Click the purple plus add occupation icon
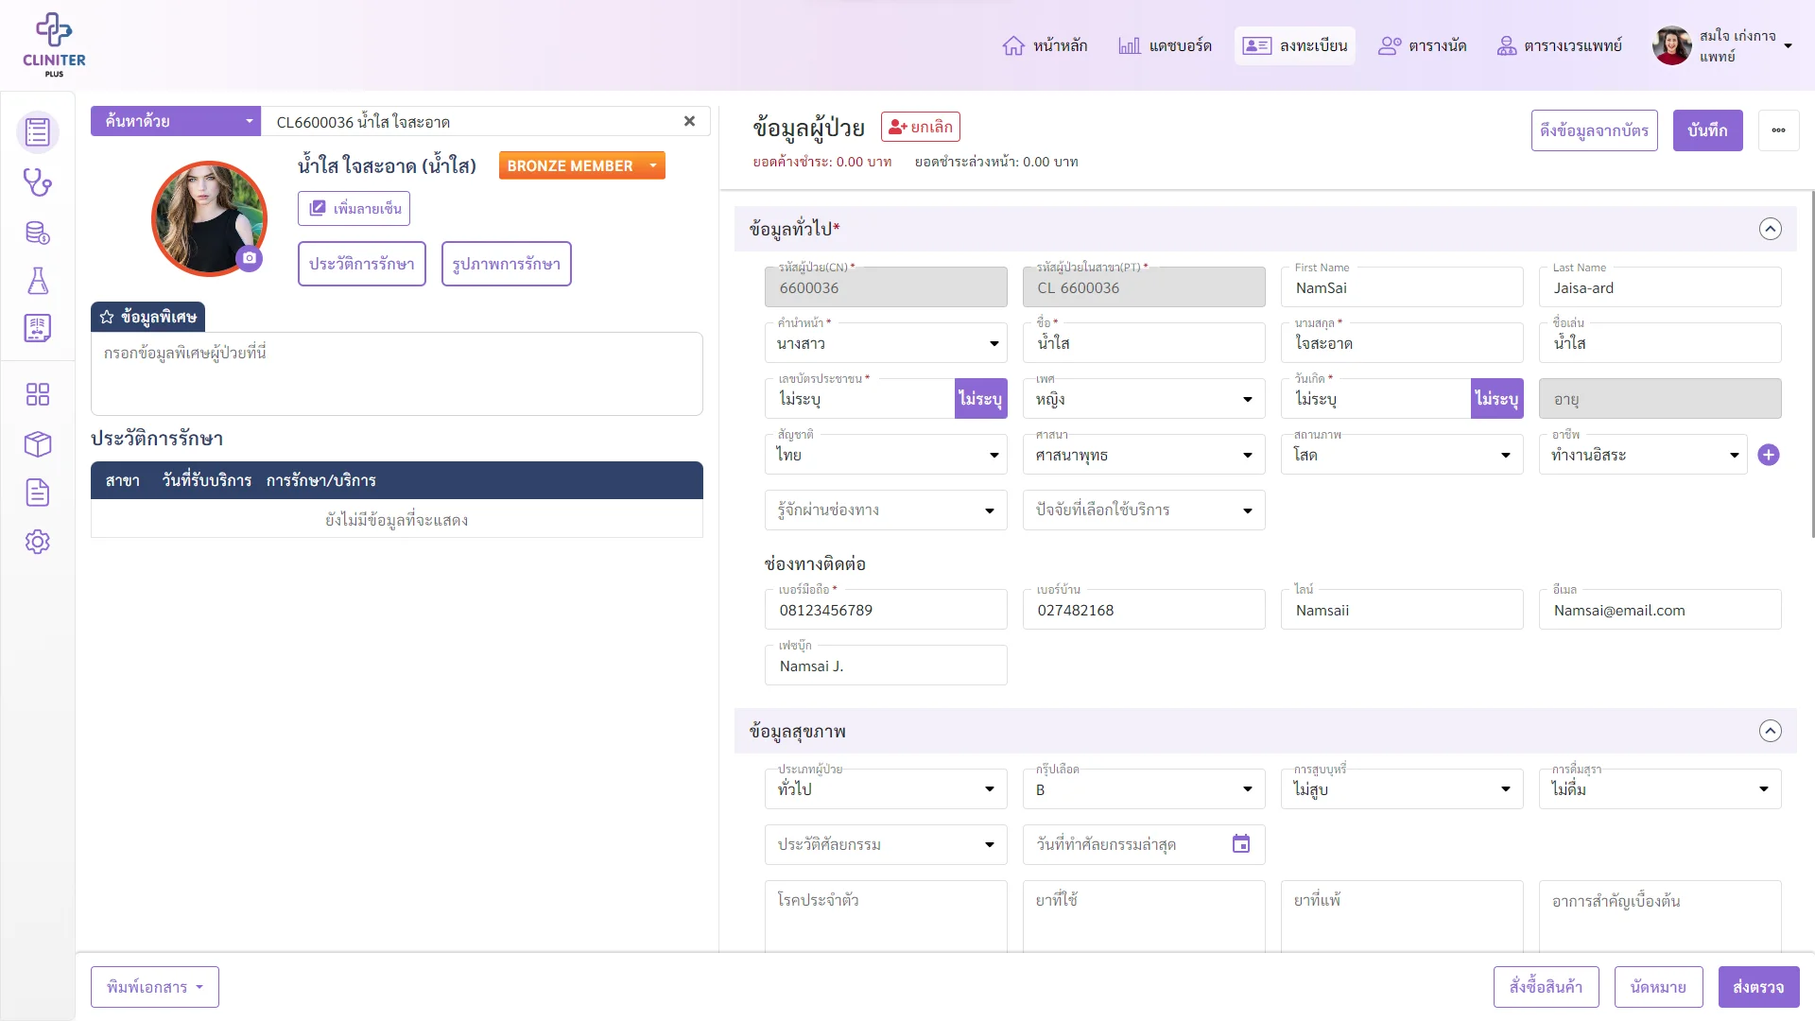This screenshot has width=1815, height=1021. (1768, 455)
